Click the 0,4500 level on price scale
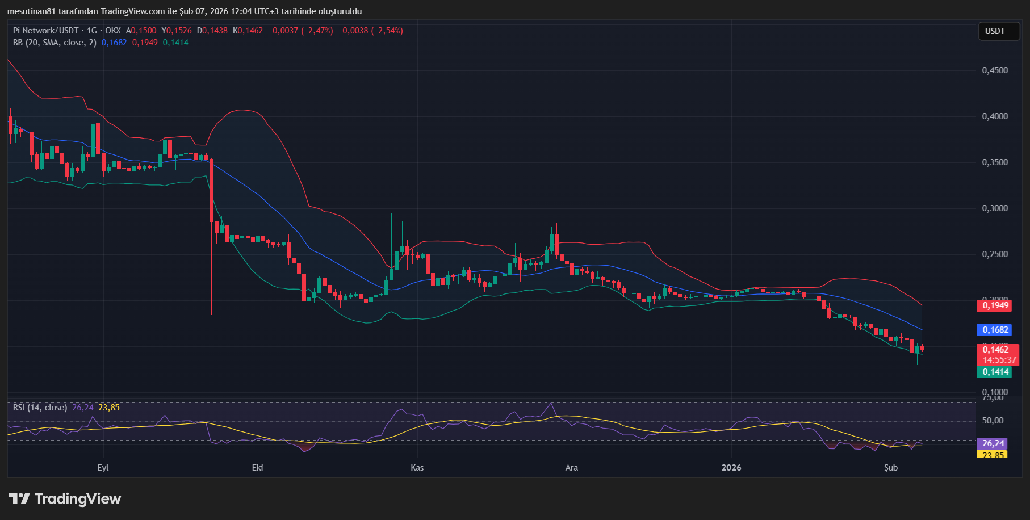 [x=995, y=70]
